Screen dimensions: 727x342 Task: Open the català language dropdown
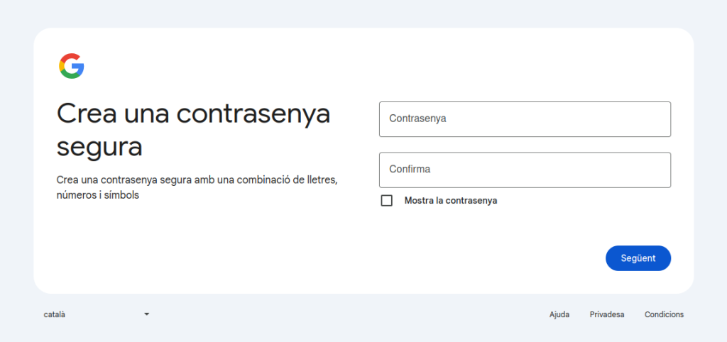click(x=96, y=314)
